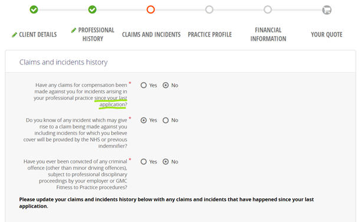Click the green checkmark above Client Details
361x222 pixels.
point(34,9)
